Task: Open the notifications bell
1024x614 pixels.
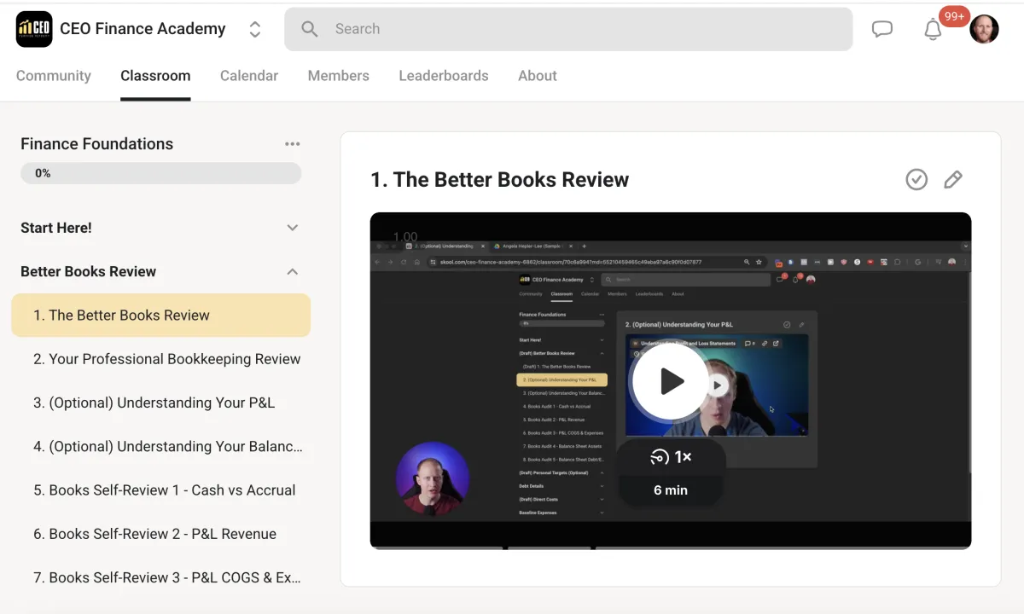Action: (x=933, y=30)
